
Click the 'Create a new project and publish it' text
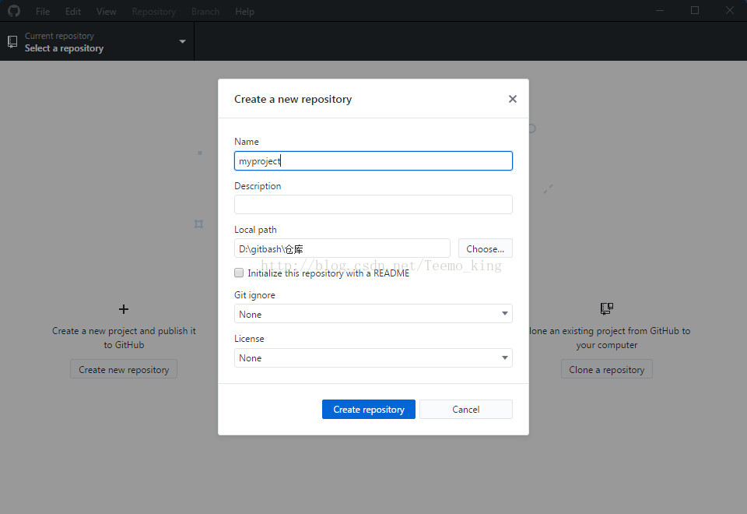tap(124, 331)
